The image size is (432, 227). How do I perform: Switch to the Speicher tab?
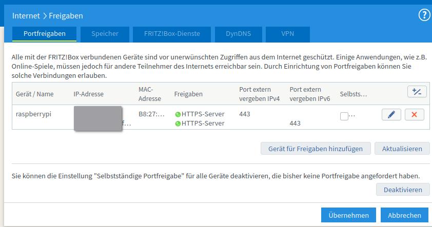[105, 34]
